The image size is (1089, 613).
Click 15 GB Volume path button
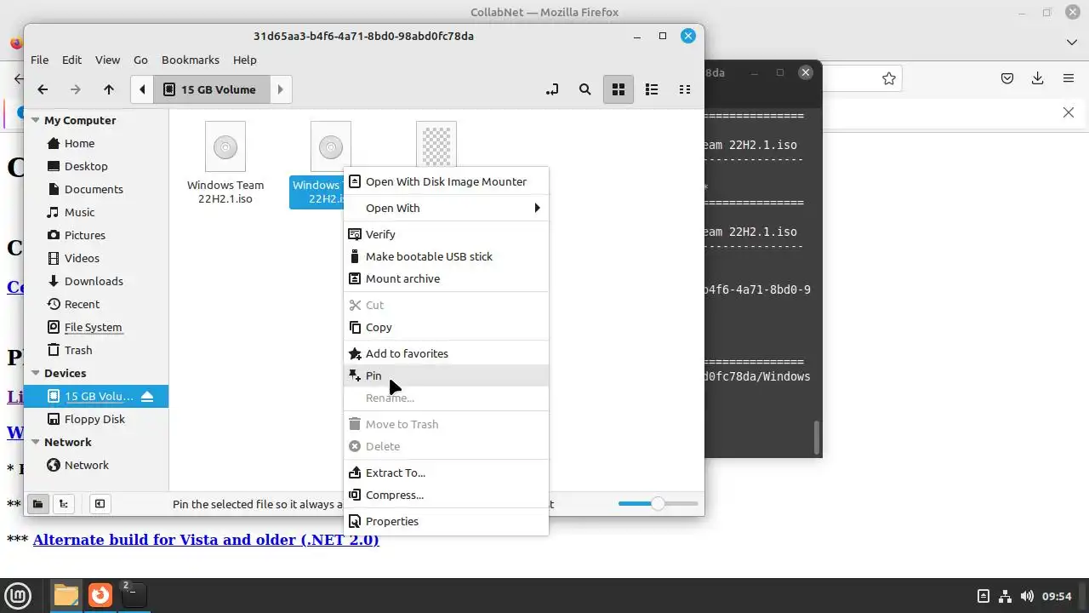tap(211, 89)
